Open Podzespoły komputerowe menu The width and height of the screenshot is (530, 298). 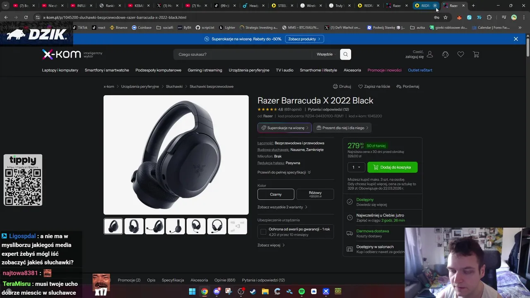pos(158,70)
